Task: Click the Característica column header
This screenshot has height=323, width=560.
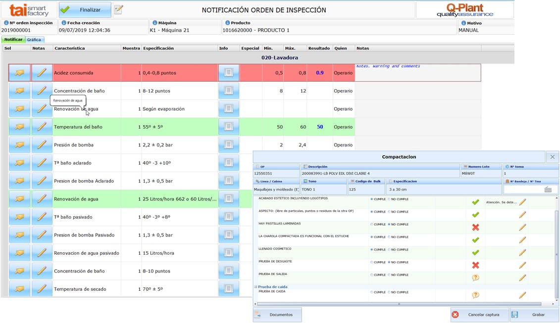Action: 87,48
